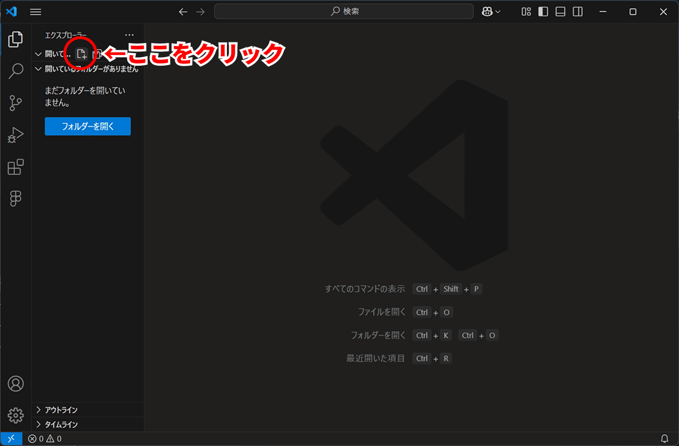Screen dimensions: 679x446
Task: Close the VS Code window
Action: pos(663,12)
